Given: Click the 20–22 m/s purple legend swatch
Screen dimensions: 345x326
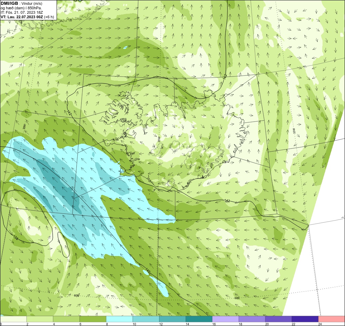Looking at the screenshot, I should (278, 319).
